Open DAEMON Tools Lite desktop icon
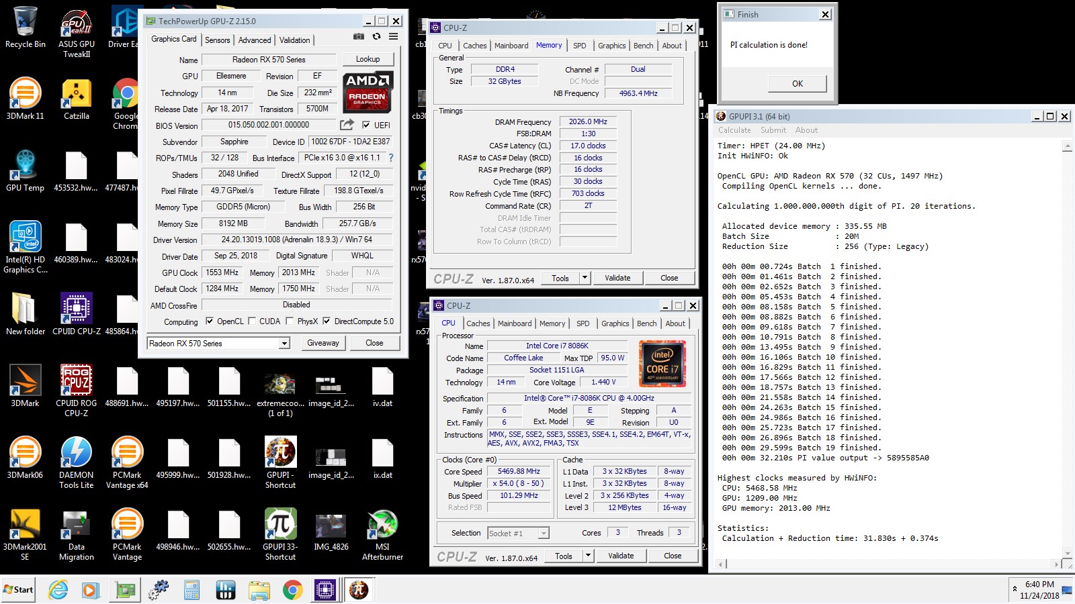1075x604 pixels. click(77, 462)
